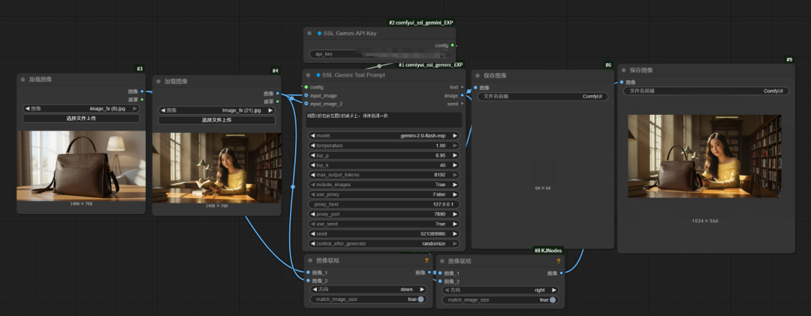Click the config input socket on SSL Gemini Text Prompt
This screenshot has width=811, height=316.
[306, 87]
